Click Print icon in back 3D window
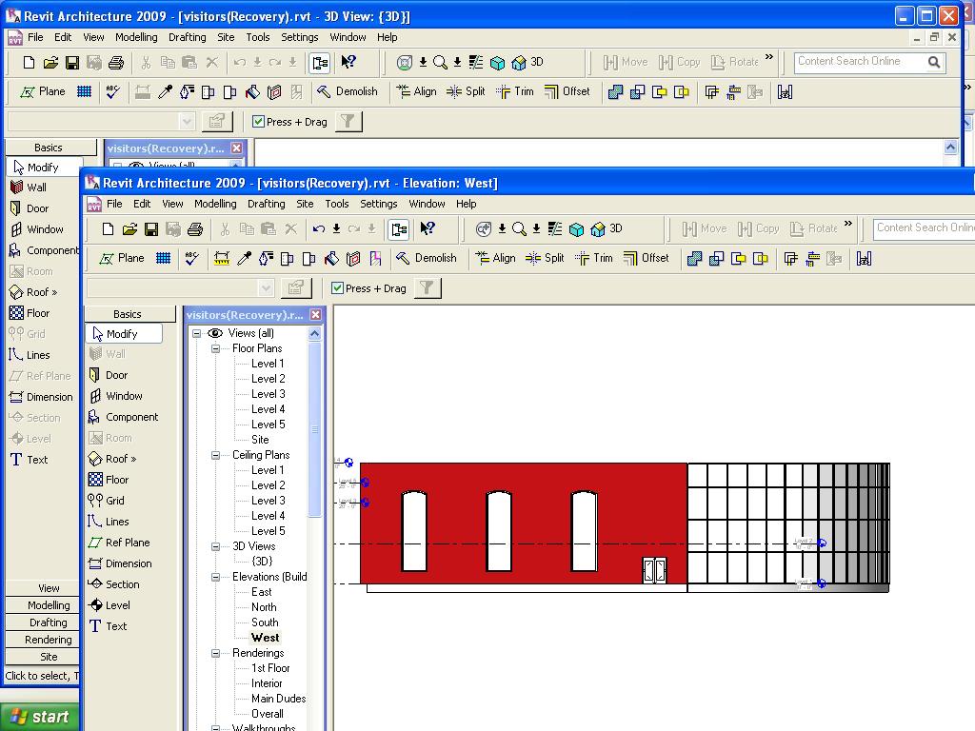The width and height of the screenshot is (975, 731). click(116, 63)
